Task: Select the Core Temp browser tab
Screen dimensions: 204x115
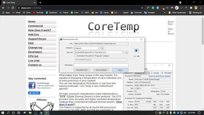Action: [19, 3]
